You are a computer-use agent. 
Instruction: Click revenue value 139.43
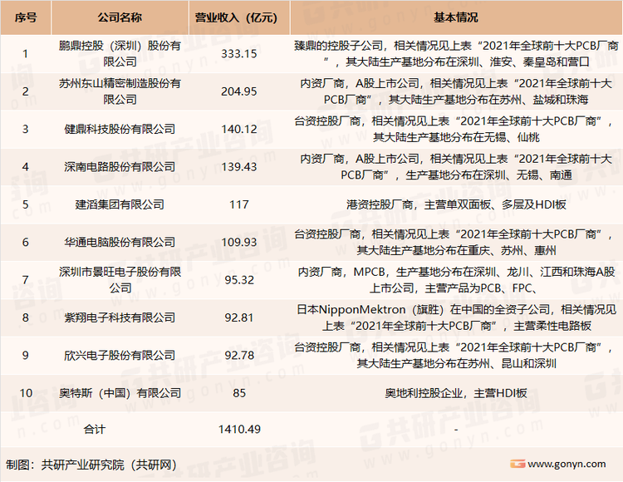click(x=239, y=167)
